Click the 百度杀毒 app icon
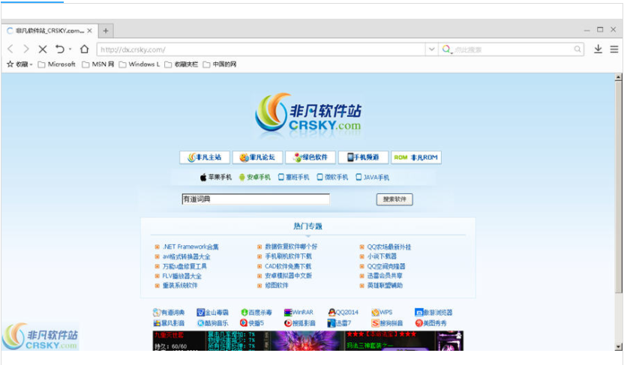The width and height of the screenshot is (624, 365). [244, 312]
